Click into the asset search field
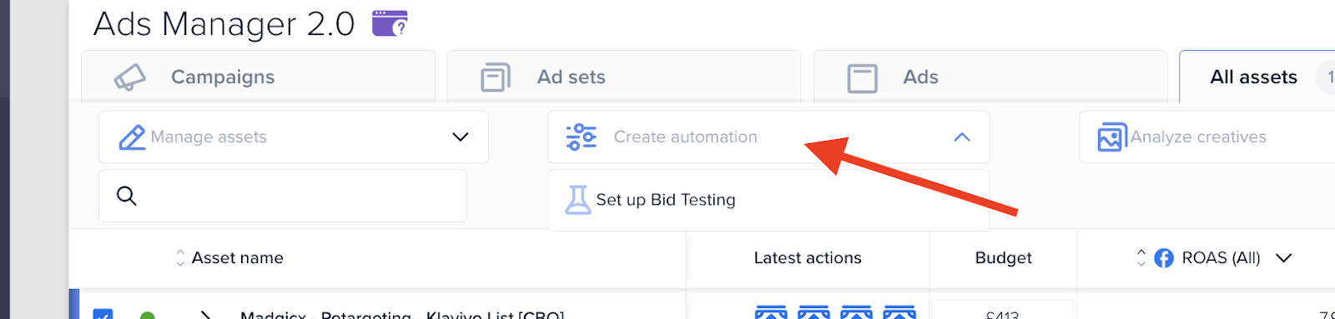Viewport: 1335px width, 319px height. click(283, 196)
